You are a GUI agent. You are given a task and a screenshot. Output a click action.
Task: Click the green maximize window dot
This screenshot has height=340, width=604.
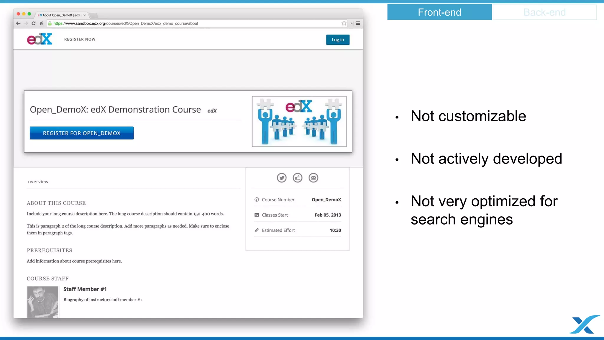click(x=29, y=14)
